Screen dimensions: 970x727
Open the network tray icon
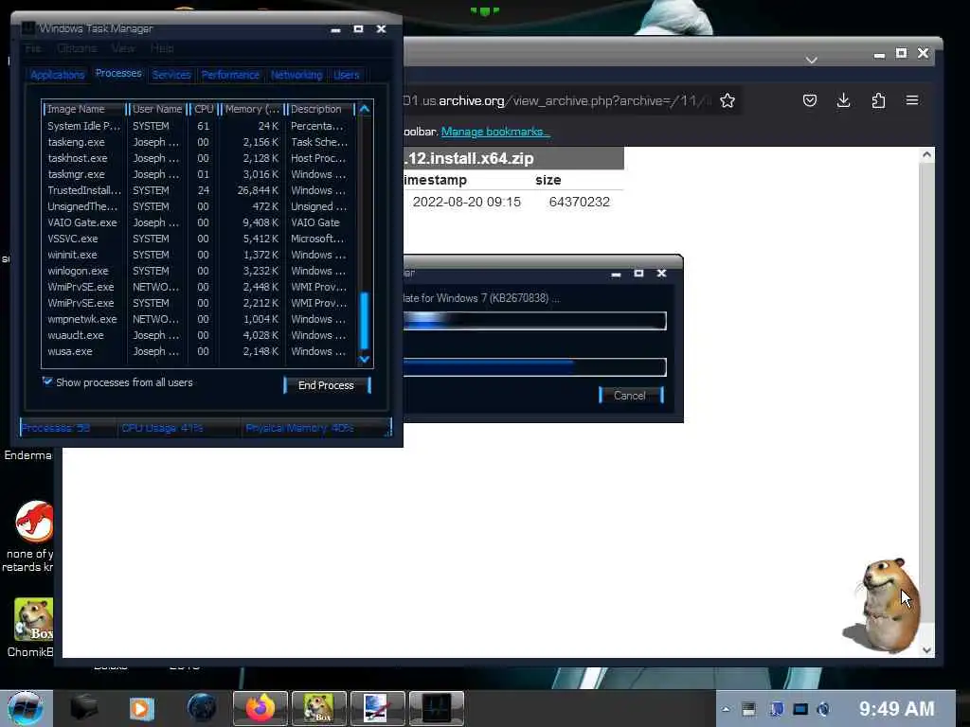800,709
